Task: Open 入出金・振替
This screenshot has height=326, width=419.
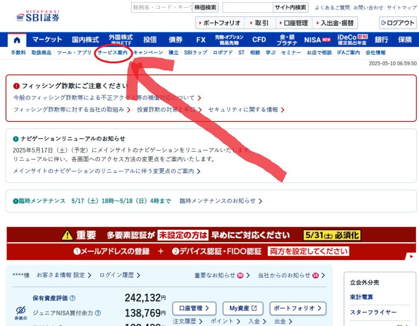Action: click(x=335, y=23)
